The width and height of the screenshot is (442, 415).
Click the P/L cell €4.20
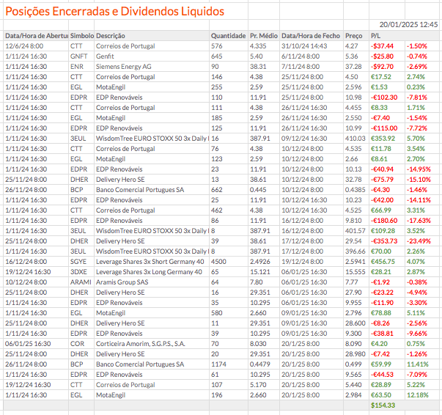tap(379, 344)
